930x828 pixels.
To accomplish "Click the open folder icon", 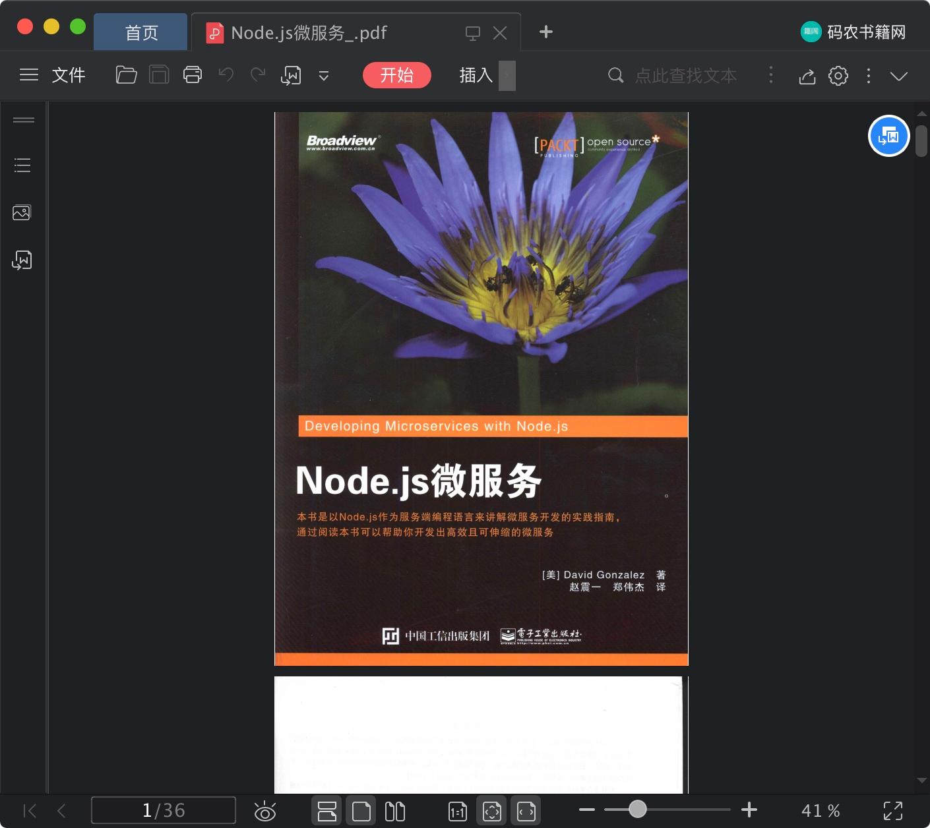I will click(x=126, y=75).
